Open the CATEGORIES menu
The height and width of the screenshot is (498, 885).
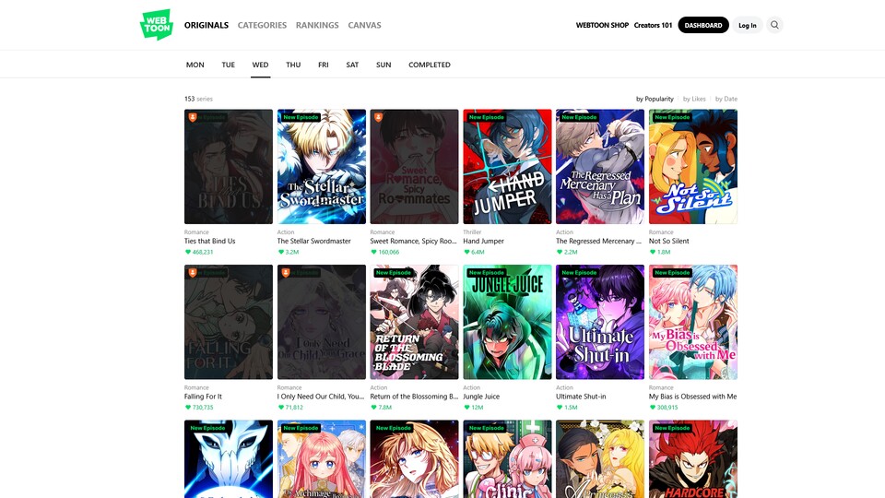[x=262, y=25]
